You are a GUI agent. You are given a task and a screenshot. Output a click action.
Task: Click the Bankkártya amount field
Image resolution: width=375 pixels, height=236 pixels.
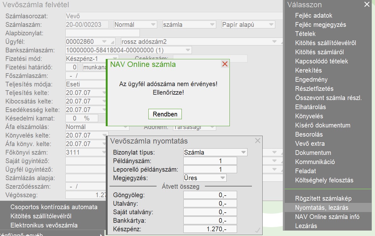[210, 221]
